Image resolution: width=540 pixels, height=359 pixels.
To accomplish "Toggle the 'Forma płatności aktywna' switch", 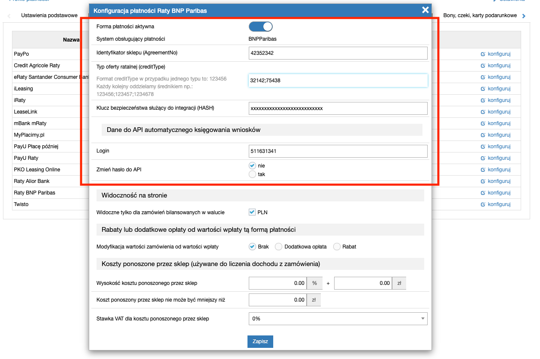I will (260, 27).
